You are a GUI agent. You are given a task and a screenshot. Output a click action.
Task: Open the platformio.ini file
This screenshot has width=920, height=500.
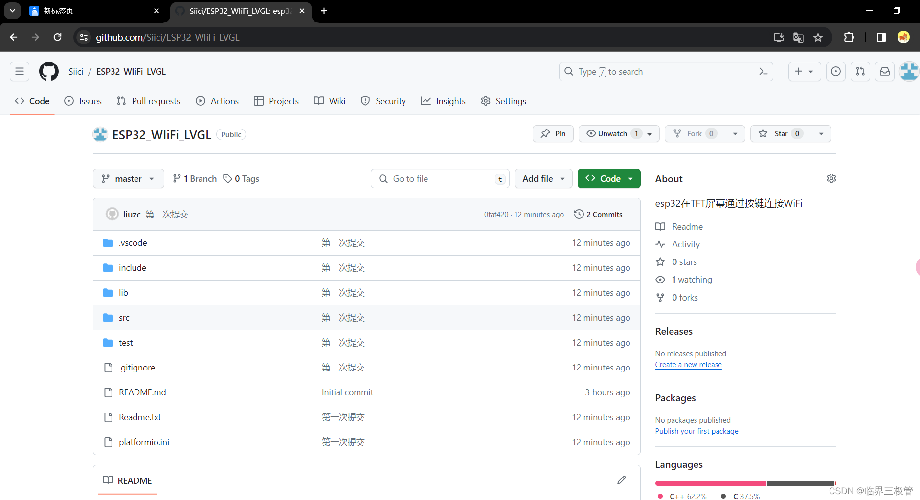click(144, 442)
